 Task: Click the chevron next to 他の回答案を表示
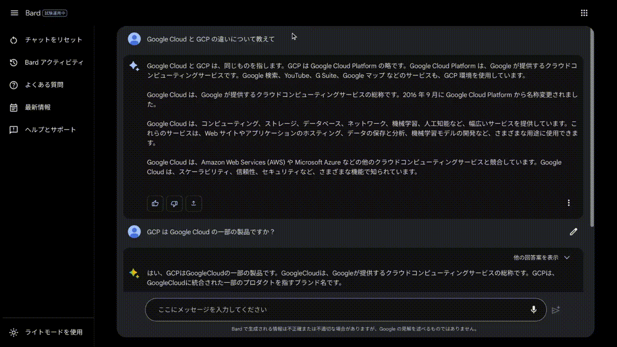point(567,257)
